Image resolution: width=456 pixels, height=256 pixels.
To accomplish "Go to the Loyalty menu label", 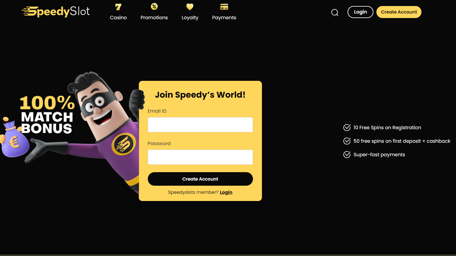I will 190,18.
